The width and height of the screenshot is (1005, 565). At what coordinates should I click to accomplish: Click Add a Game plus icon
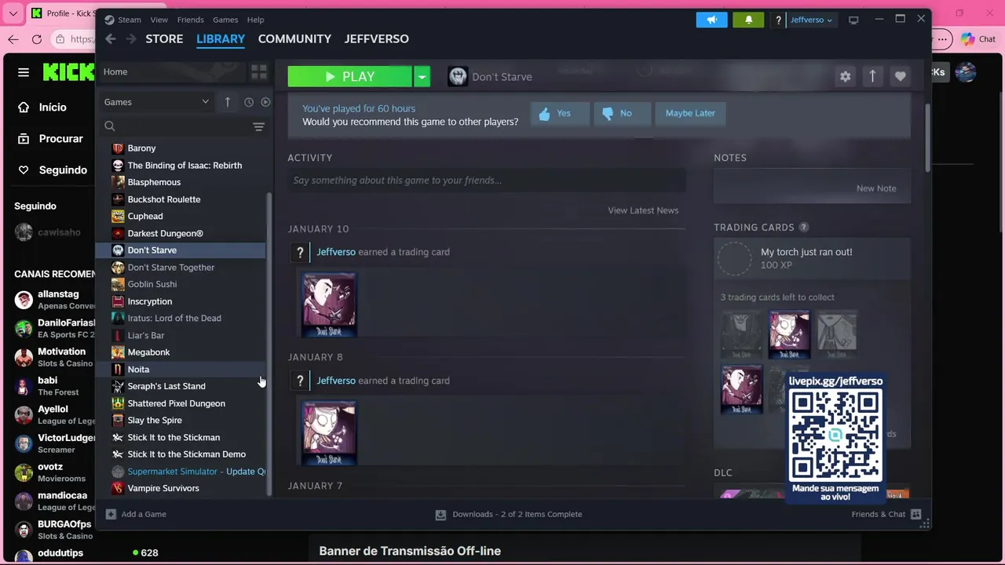111,514
